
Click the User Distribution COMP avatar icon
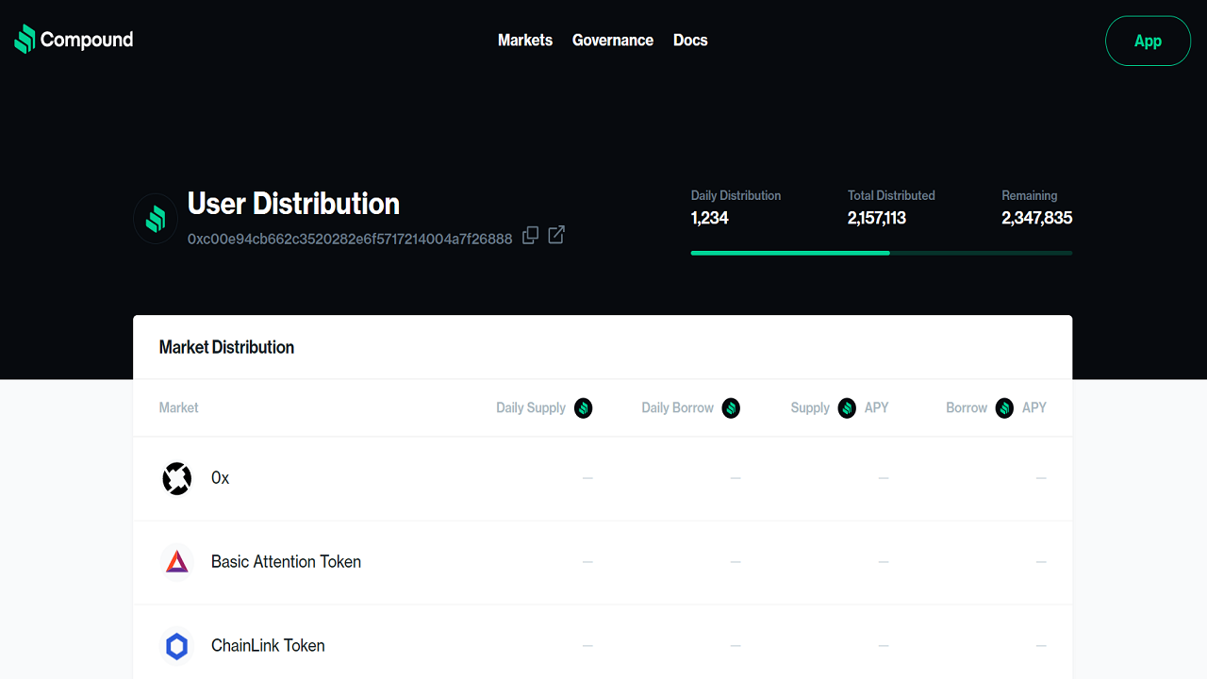[x=156, y=219]
